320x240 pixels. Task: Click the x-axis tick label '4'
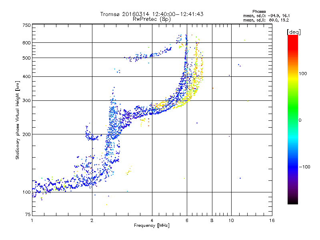click(x=152, y=220)
